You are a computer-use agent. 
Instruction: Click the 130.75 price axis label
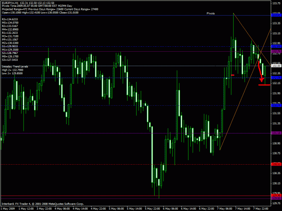click(x=277, y=153)
